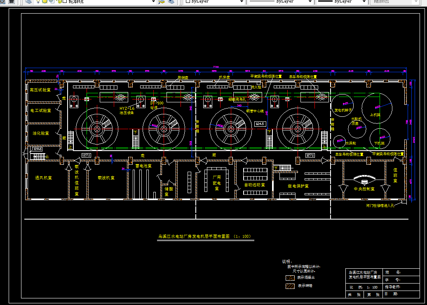Click the 励磁盘 label
427x305 pixels.
click(x=183, y=78)
